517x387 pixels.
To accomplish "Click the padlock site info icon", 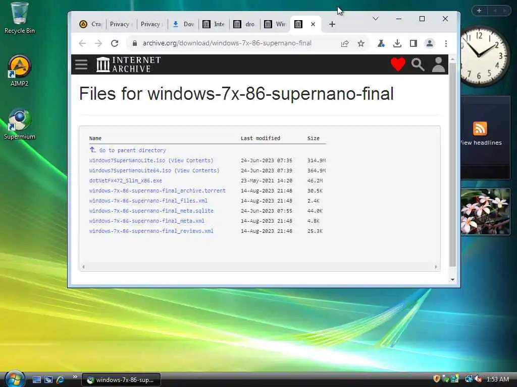I will tap(134, 43).
